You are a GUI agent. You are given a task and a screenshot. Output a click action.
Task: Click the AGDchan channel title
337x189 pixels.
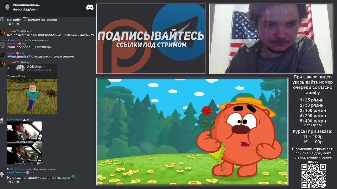point(34,67)
